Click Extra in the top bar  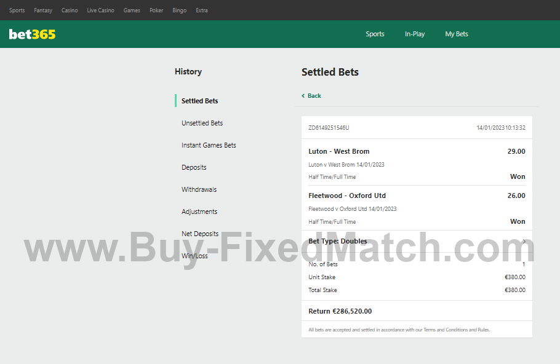202,10
